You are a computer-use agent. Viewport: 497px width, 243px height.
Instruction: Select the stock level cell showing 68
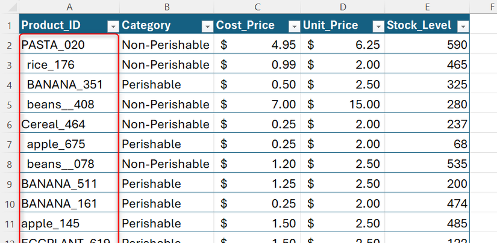[427, 144]
